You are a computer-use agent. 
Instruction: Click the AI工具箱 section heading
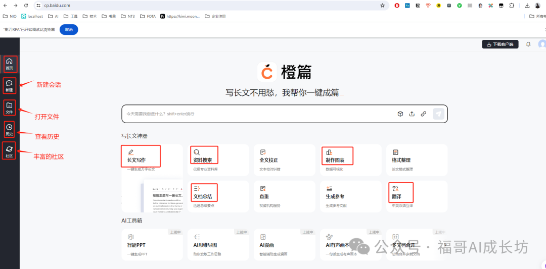(x=132, y=221)
